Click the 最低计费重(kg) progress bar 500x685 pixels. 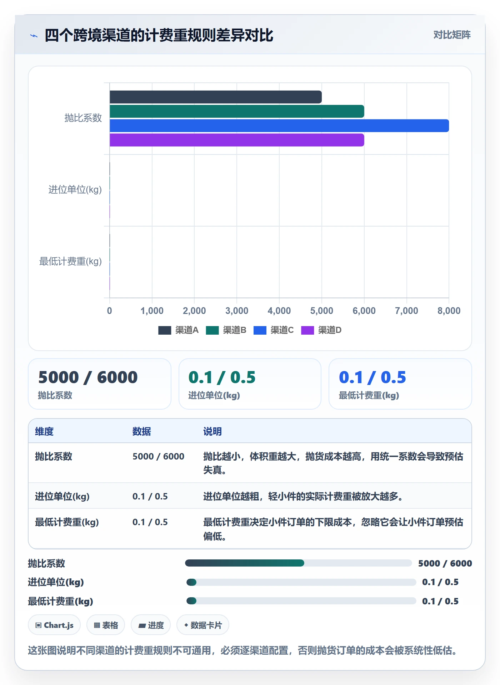(x=301, y=601)
